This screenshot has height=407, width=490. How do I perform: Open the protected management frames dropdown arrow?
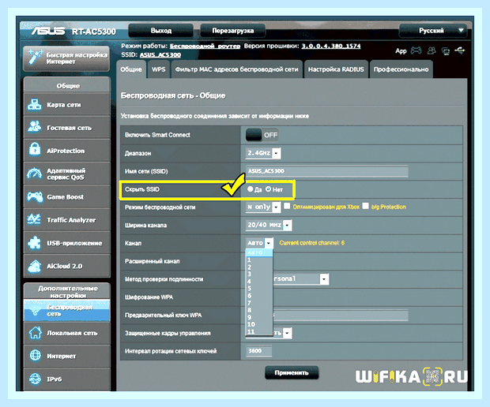pyautogui.click(x=288, y=333)
